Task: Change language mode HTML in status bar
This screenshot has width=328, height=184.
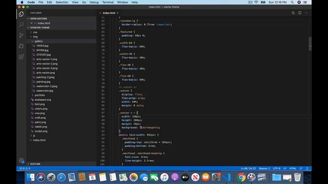Action: 293,168
